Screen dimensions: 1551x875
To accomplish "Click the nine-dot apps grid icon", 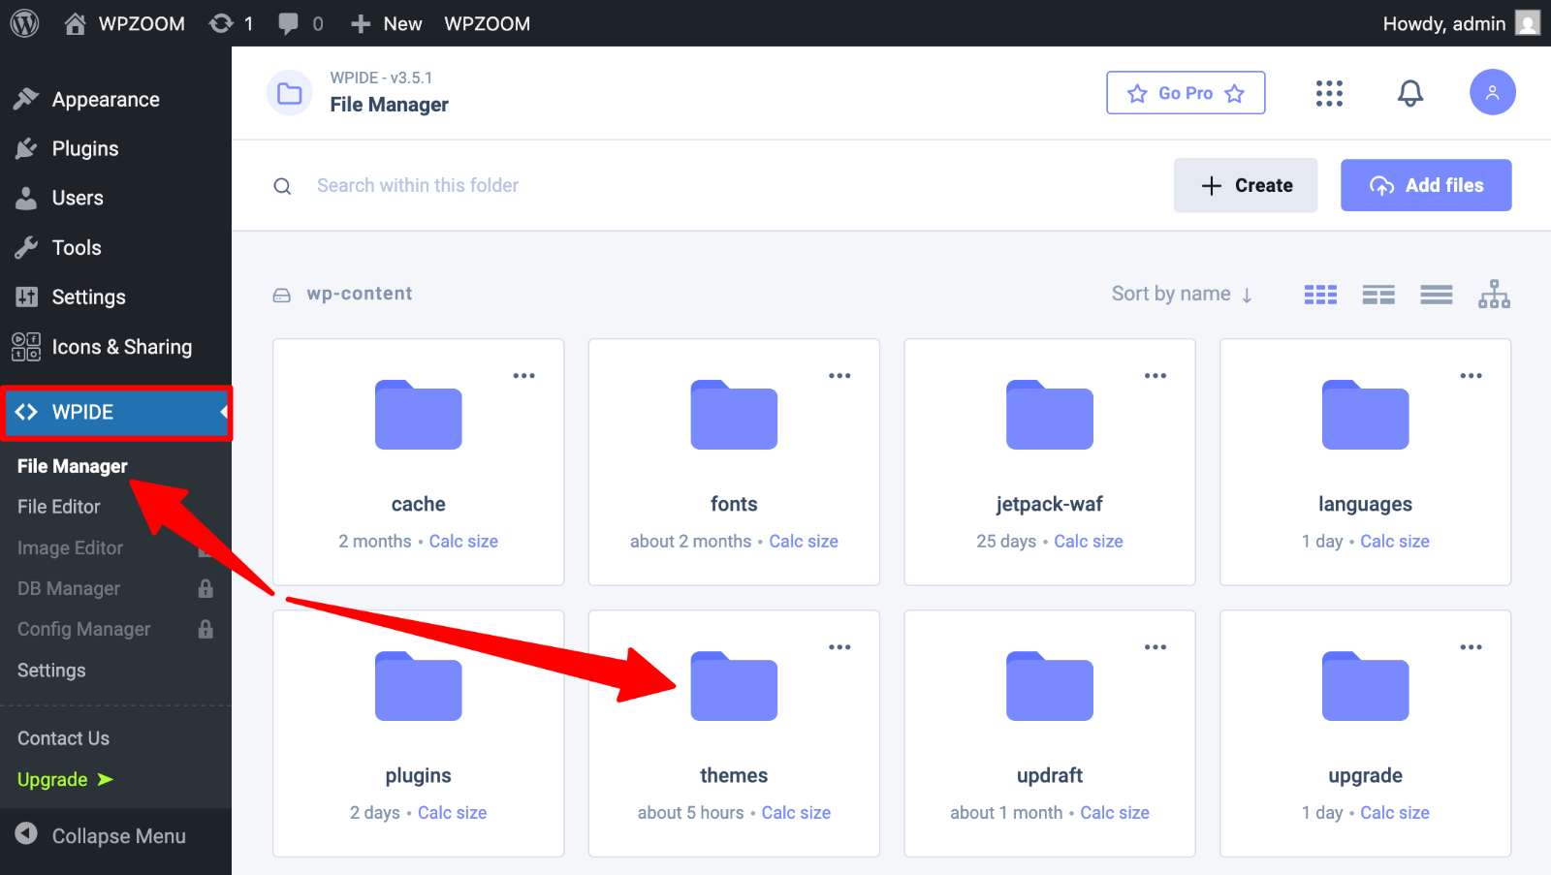I will (x=1329, y=92).
